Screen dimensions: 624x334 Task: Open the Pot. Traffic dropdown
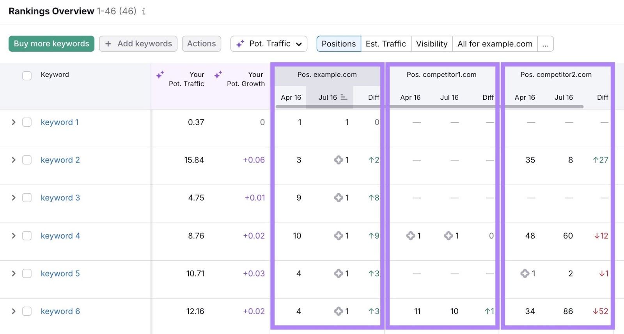point(269,44)
